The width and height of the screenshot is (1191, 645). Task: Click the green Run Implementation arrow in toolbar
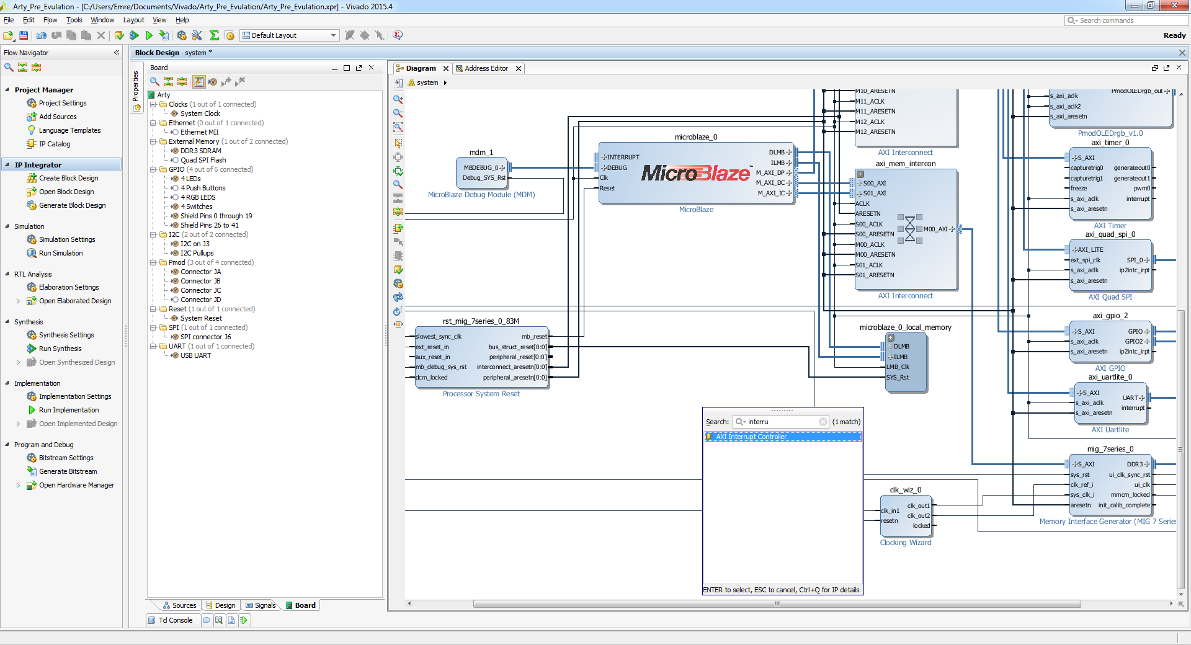click(149, 36)
